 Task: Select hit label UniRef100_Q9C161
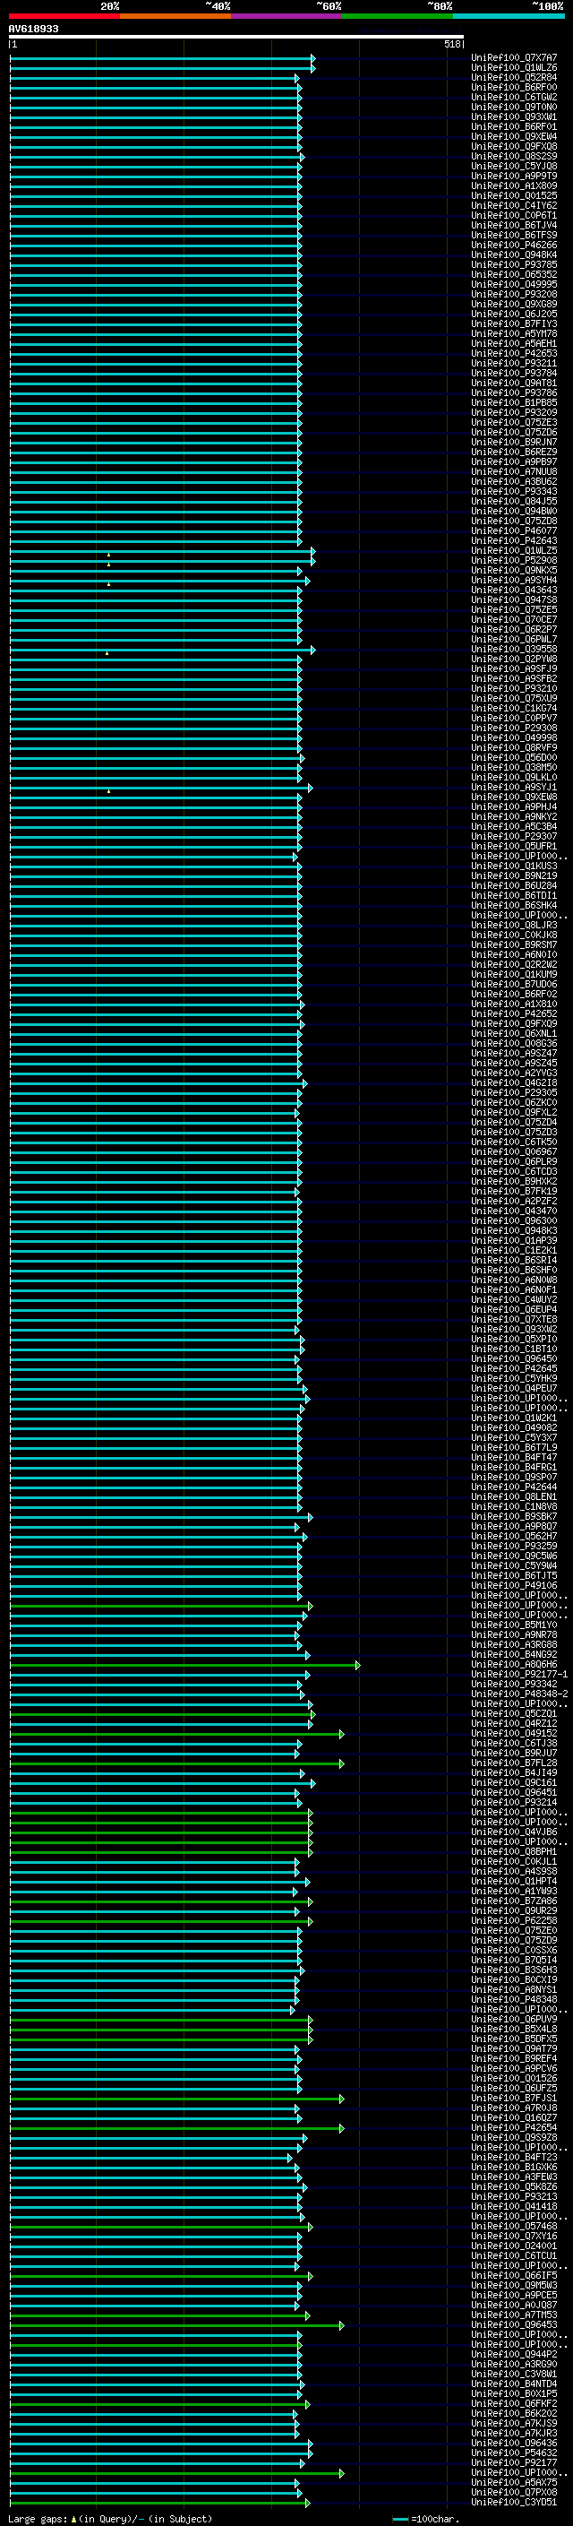[x=514, y=1781]
